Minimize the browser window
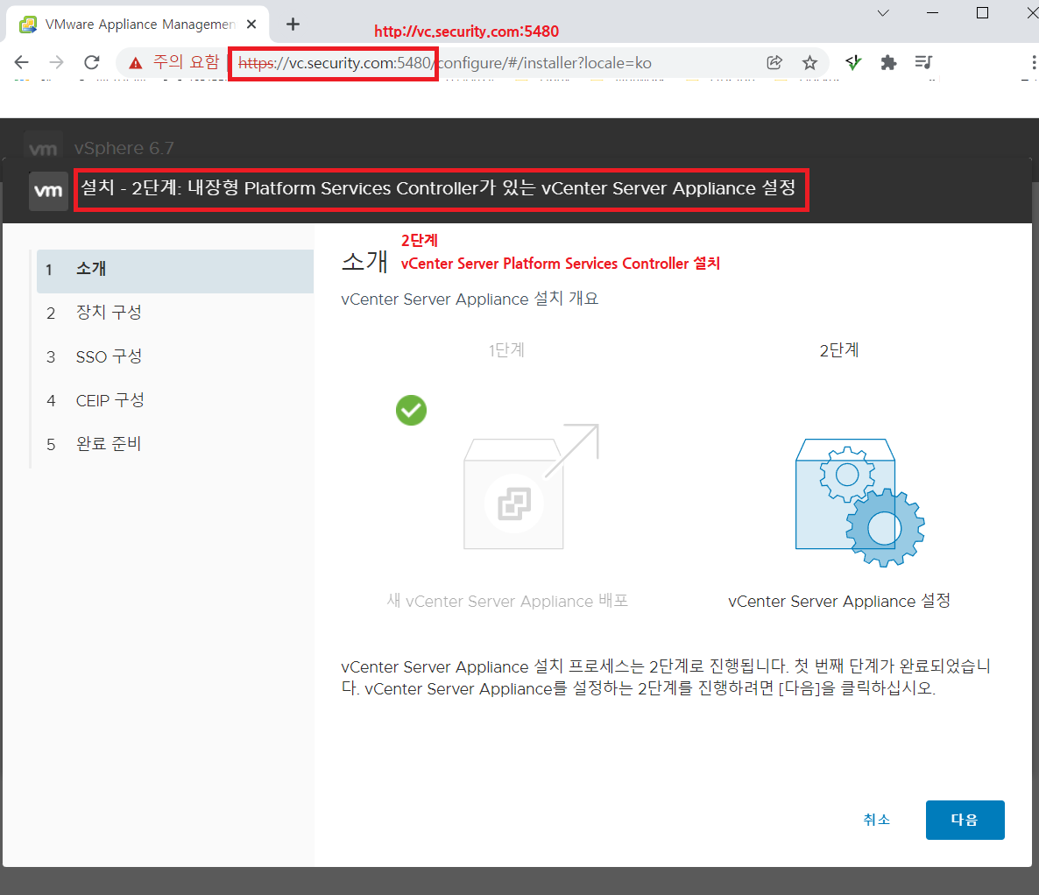 point(932,12)
